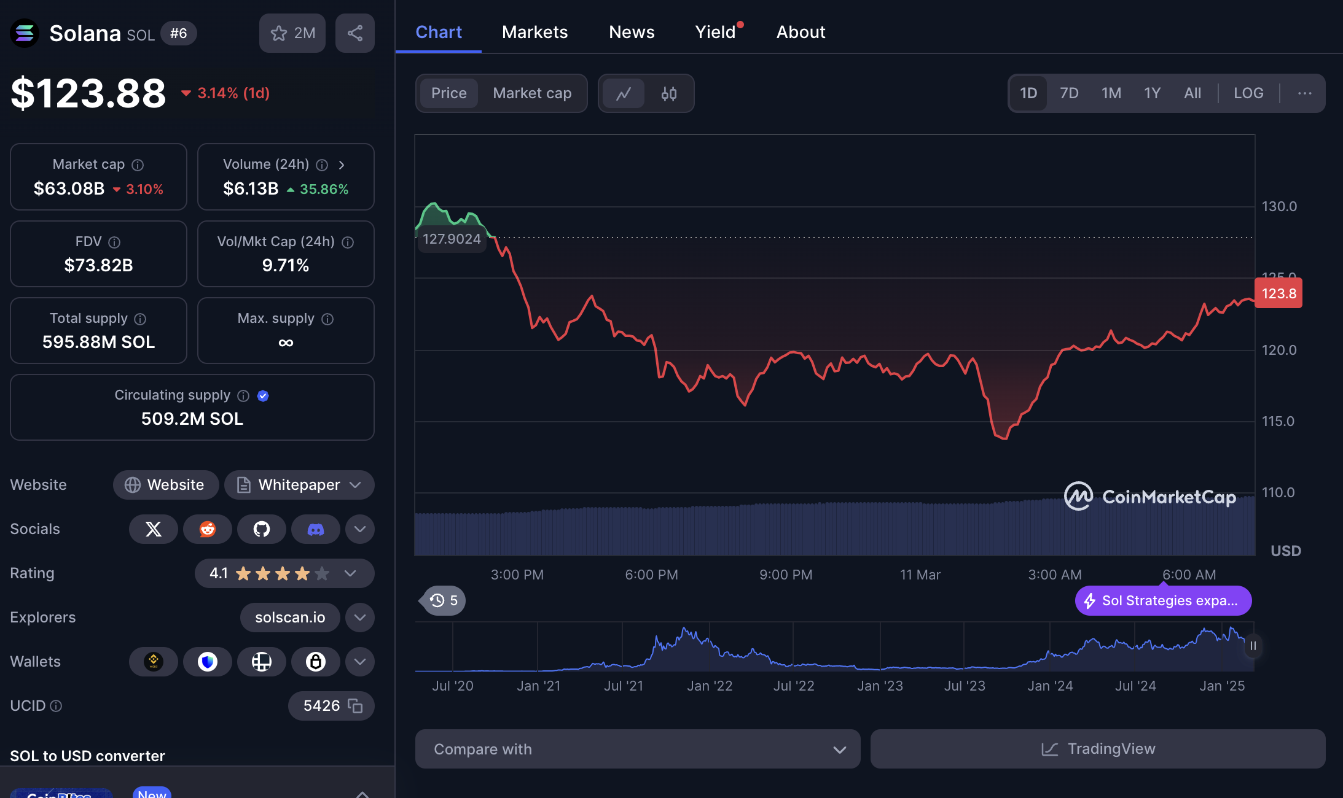This screenshot has width=1343, height=798.
Task: Add Solana to watchlist star button
Action: click(x=292, y=33)
